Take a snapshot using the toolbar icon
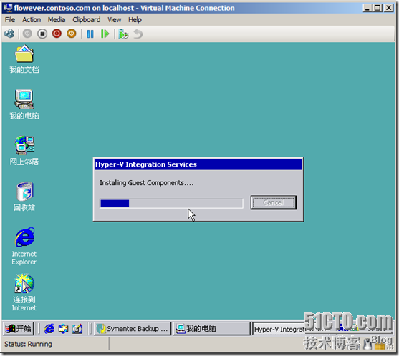Image resolution: width=399 pixels, height=356 pixels. pos(123,34)
